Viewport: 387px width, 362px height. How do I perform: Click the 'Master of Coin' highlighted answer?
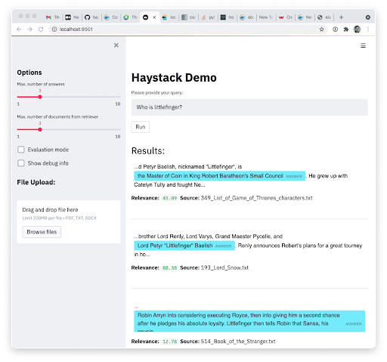pyautogui.click(x=219, y=176)
